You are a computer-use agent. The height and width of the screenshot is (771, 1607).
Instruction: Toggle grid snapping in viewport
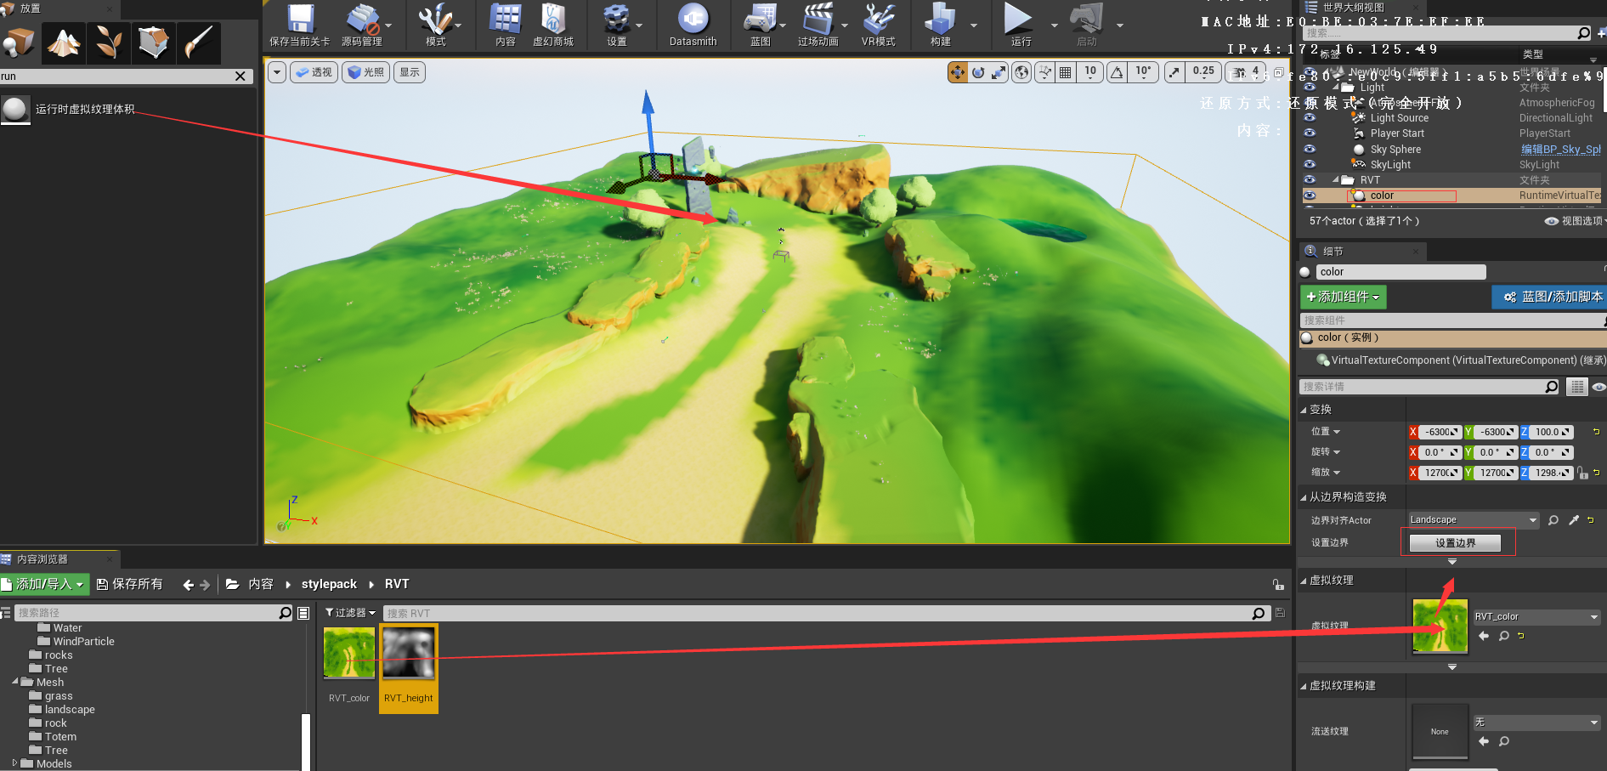[x=1065, y=72]
